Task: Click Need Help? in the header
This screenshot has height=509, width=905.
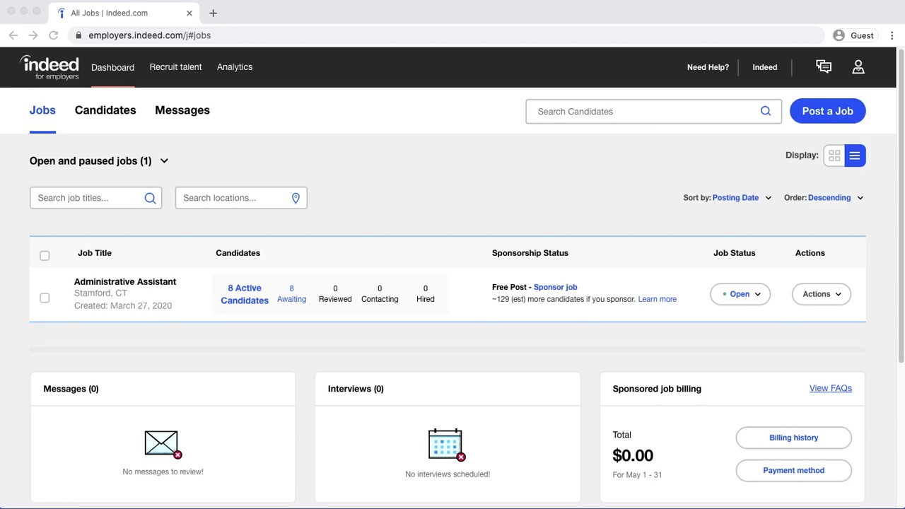Action: click(708, 67)
